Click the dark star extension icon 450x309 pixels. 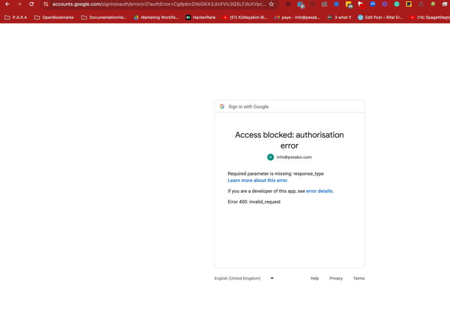[x=288, y=4]
